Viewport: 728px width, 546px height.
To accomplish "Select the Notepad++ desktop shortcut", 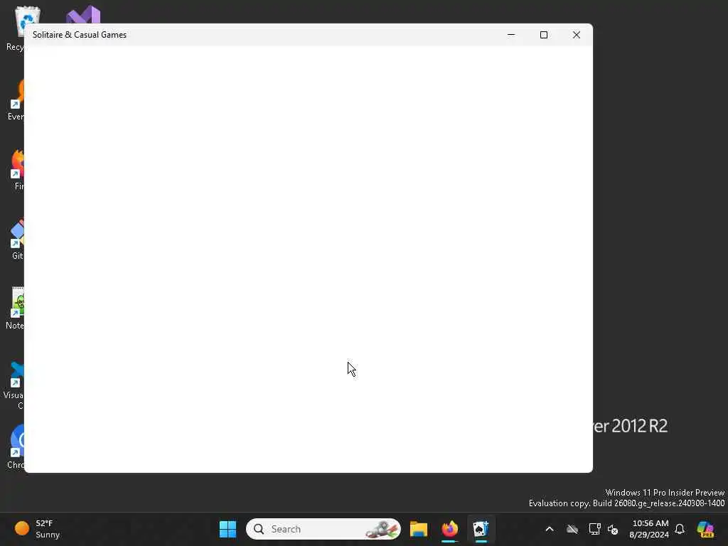I will click(15, 309).
